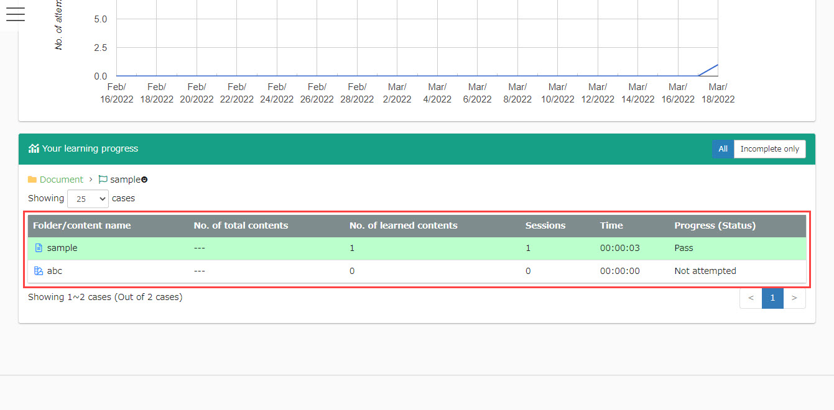Click the 'Sessions' column header

click(x=545, y=225)
